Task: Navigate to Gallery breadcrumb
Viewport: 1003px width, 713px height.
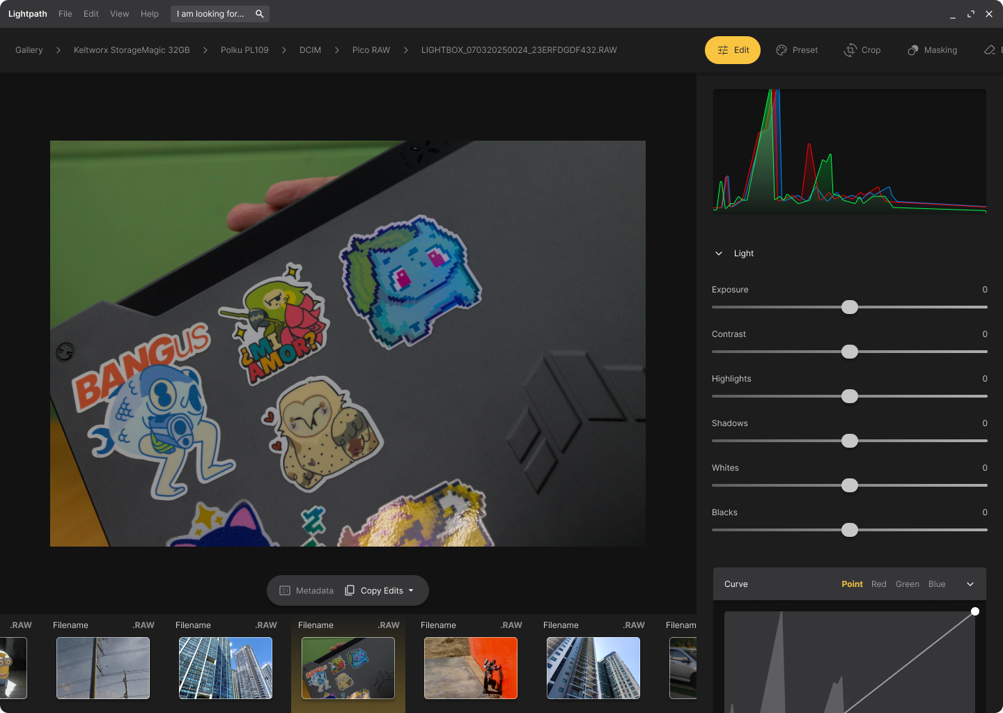Action: pos(29,50)
